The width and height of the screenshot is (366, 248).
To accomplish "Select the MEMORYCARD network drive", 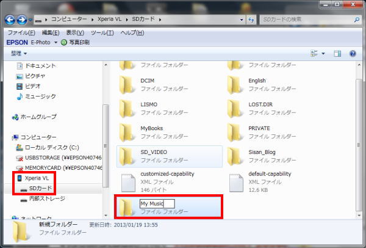I will point(59,168).
